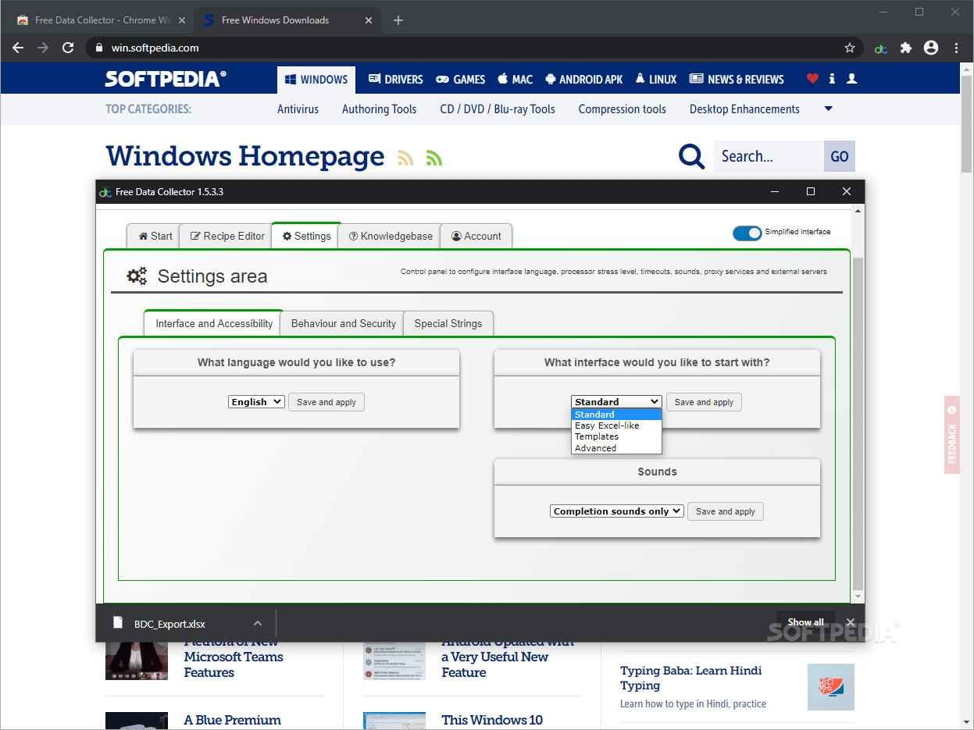This screenshot has width=974, height=730.
Task: Switch to Free Data Collector Chrome tab
Action: pyautogui.click(x=102, y=20)
